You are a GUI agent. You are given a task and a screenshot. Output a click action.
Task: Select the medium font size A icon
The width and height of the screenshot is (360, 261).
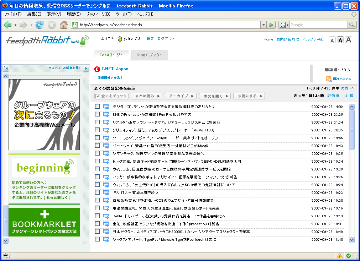pos(340,40)
